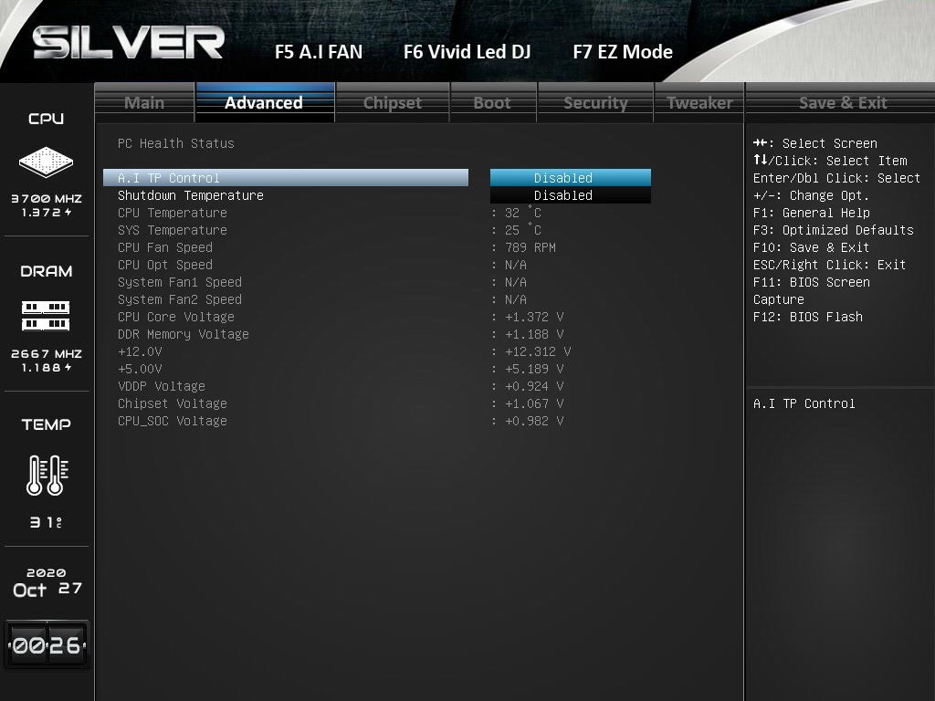Switch to the Tweaker tab
Image resolution: width=935 pixels, height=701 pixels.
click(x=699, y=102)
